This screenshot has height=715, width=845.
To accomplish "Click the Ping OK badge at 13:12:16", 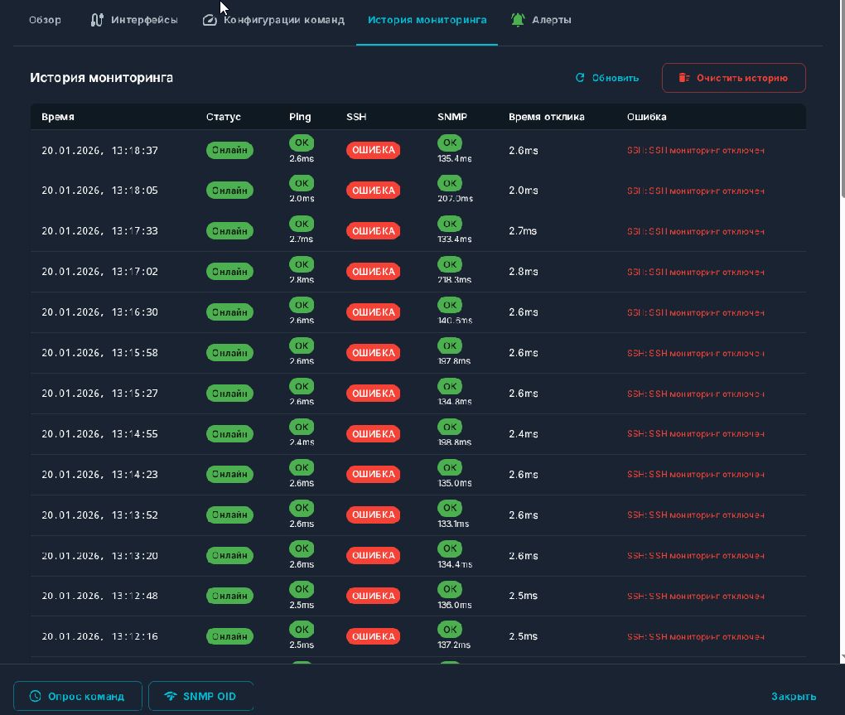I will (x=301, y=630).
